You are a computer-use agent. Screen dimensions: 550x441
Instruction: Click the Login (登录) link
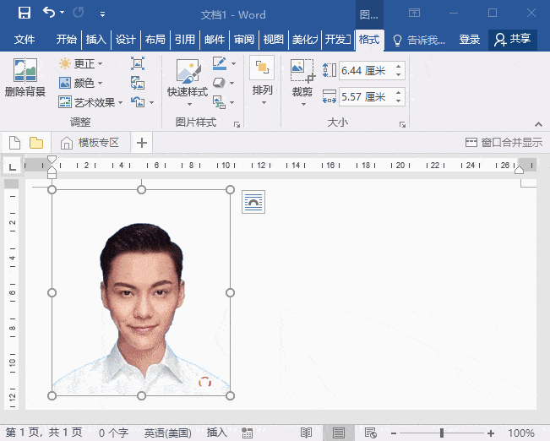pyautogui.click(x=470, y=40)
